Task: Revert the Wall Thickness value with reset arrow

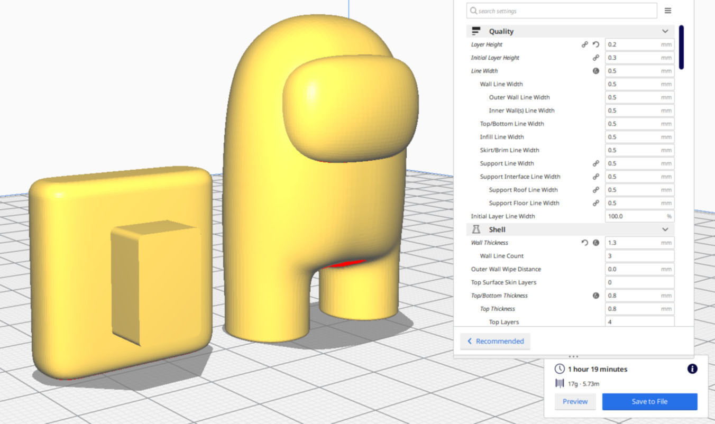Action: coord(585,243)
